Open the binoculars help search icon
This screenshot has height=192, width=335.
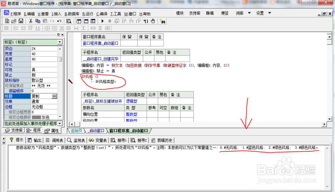pos(162,21)
